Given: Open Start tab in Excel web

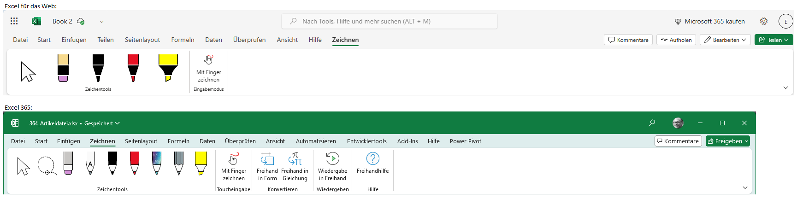Looking at the screenshot, I should click(44, 40).
